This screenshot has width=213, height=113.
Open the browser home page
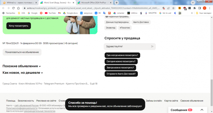click(18, 8)
